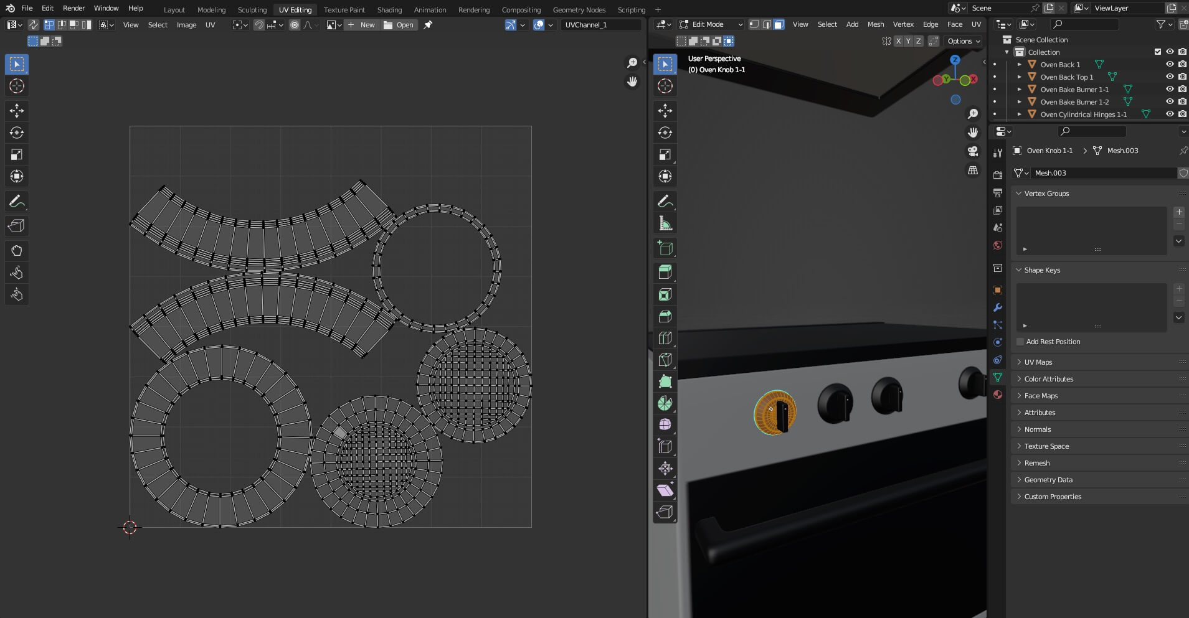Hide Oven Back Top 1 in the viewport
Viewport: 1189px width, 618px height.
pyautogui.click(x=1170, y=77)
